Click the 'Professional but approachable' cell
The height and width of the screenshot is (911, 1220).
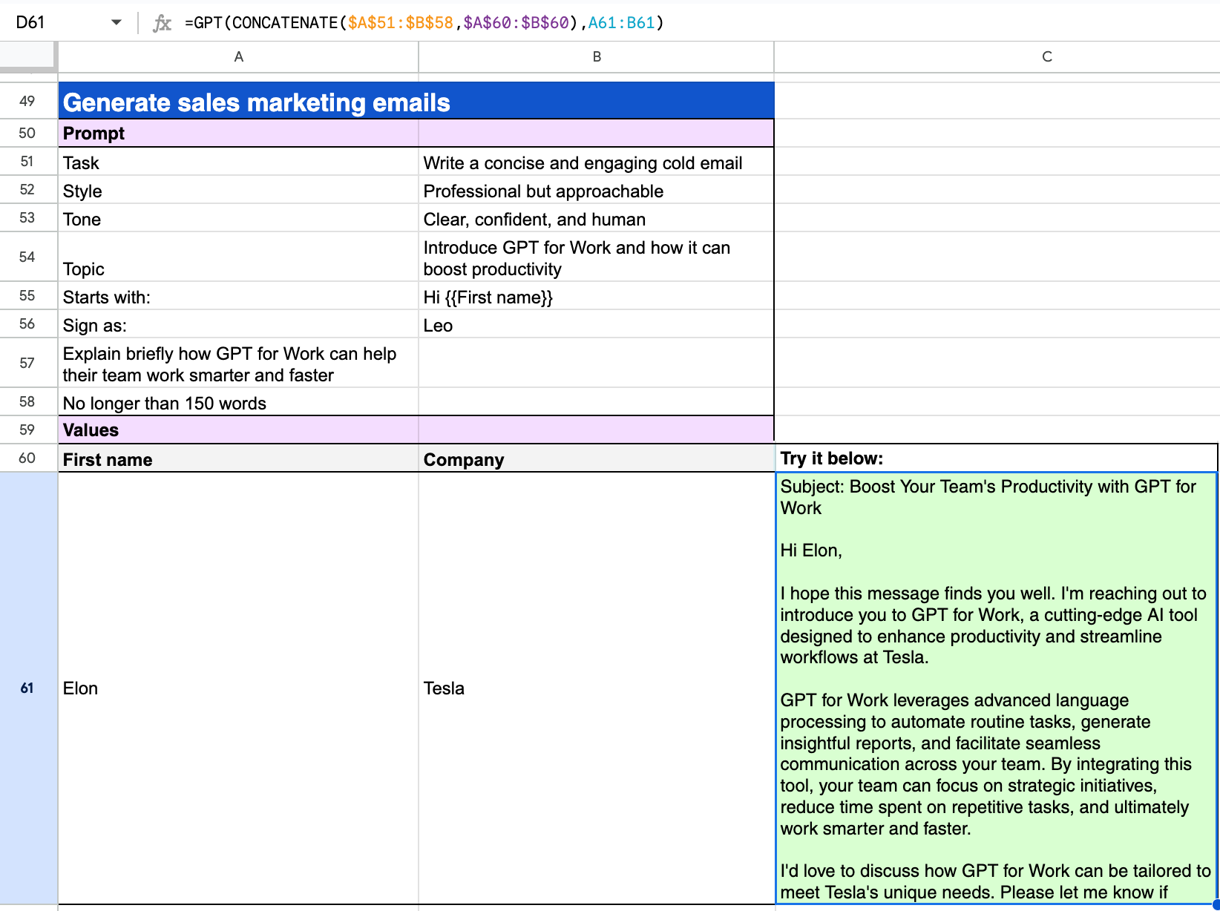click(596, 191)
